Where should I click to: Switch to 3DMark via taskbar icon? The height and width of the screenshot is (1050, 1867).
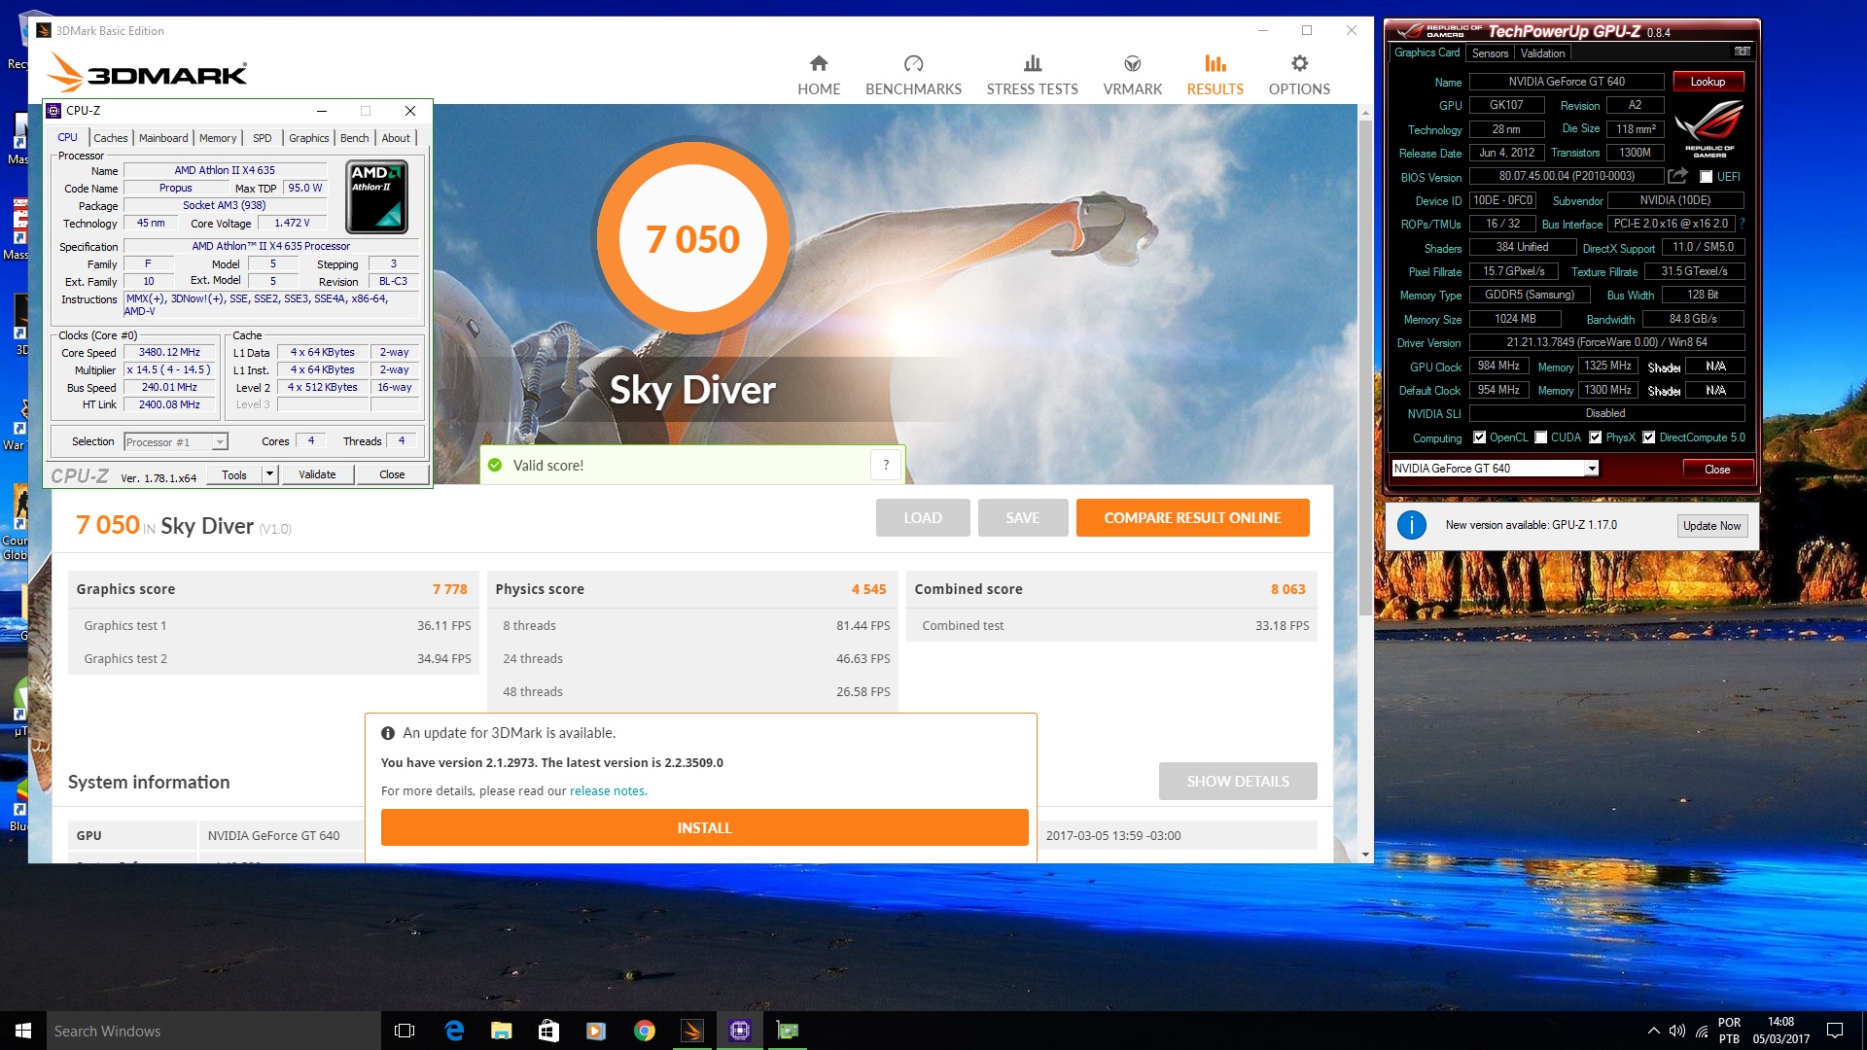pyautogui.click(x=691, y=1031)
